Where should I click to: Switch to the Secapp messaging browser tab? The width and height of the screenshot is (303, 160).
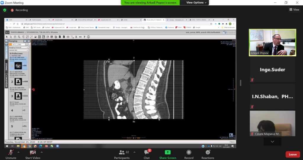point(176,20)
